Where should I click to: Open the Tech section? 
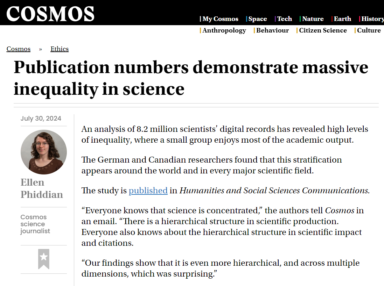pos(284,19)
